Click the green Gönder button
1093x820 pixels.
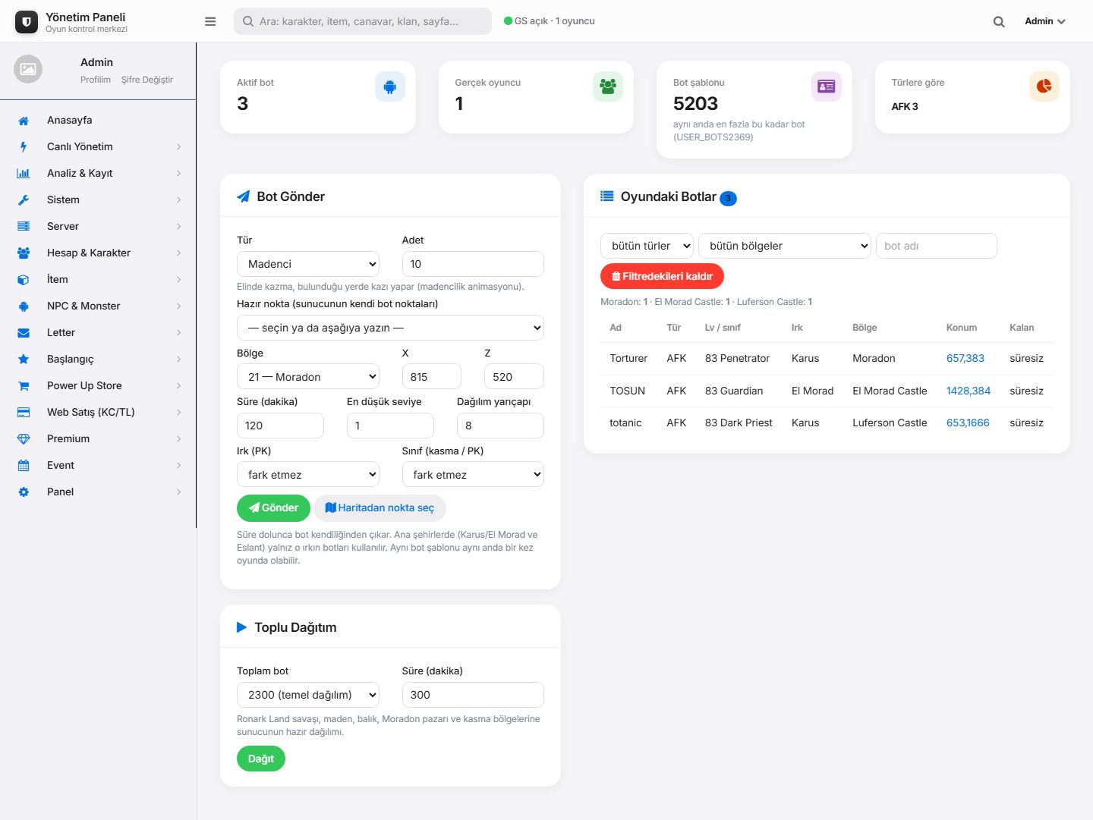tap(273, 507)
